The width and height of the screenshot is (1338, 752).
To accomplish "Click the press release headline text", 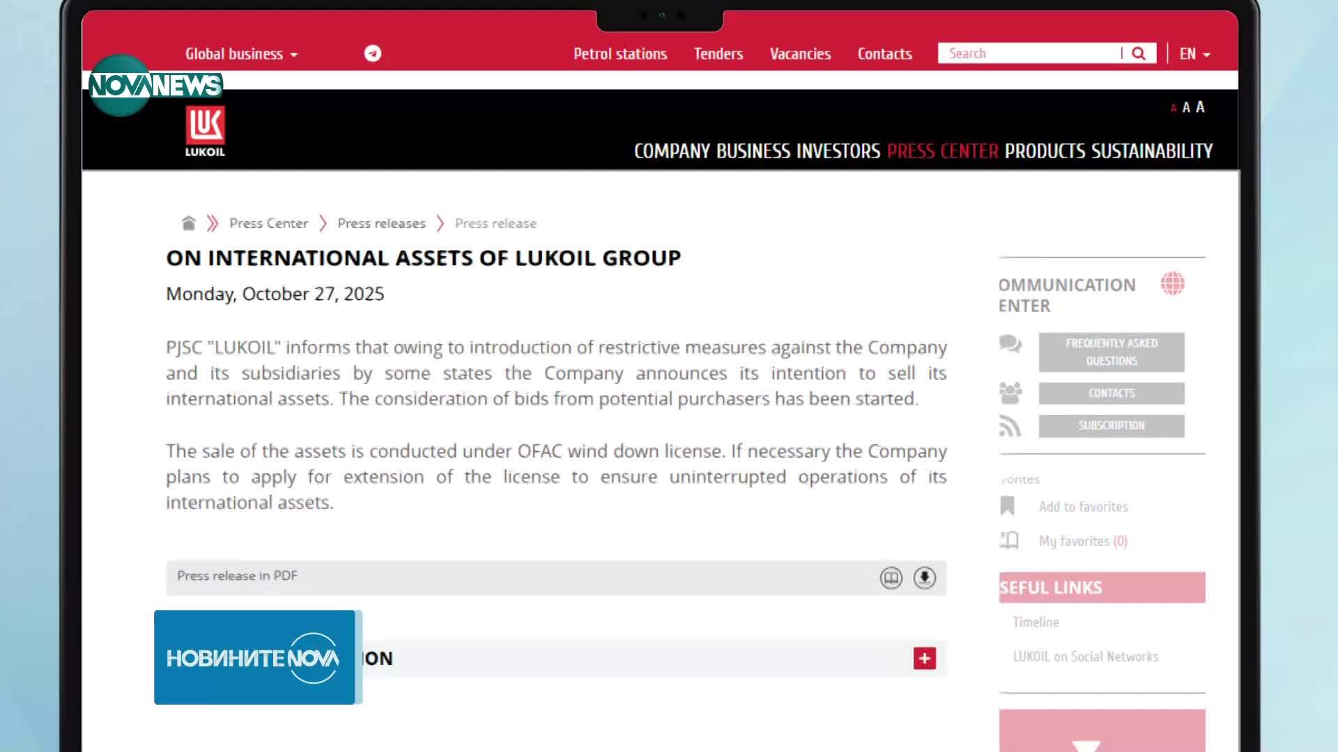I will [x=424, y=258].
